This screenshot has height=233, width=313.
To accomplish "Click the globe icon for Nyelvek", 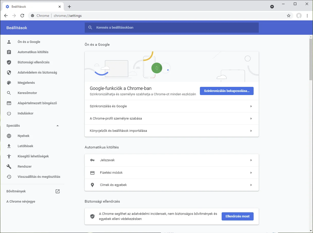I will pos(9,136).
